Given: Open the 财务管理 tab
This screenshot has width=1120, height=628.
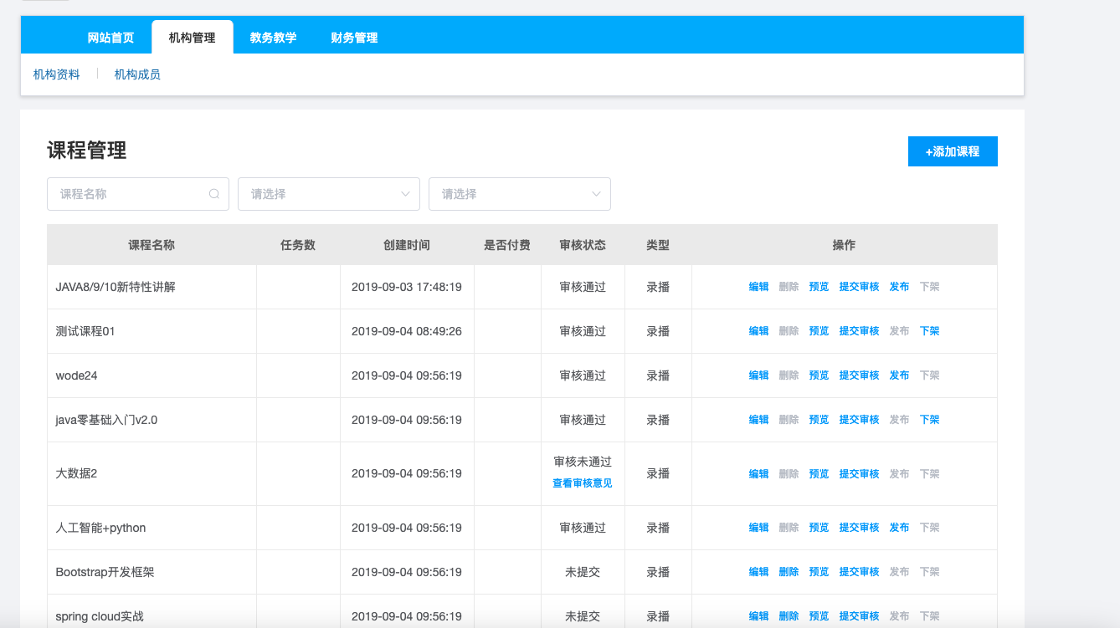Looking at the screenshot, I should pos(354,38).
